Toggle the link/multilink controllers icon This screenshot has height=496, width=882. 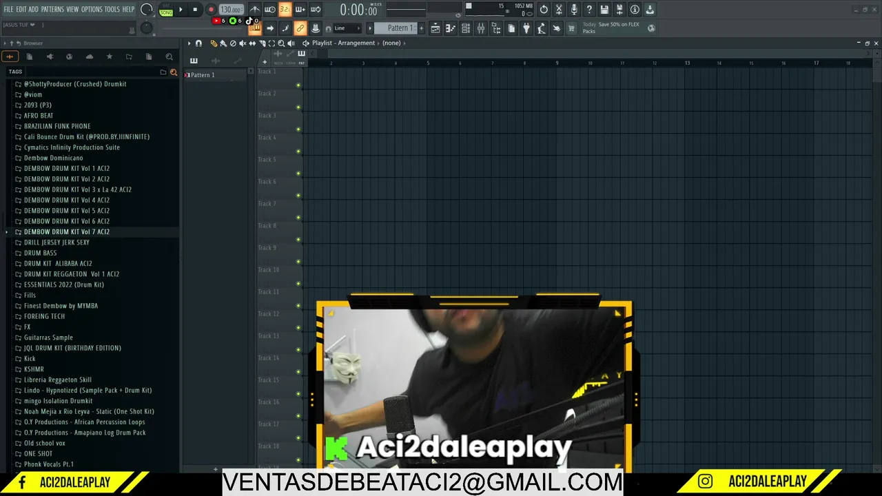tap(300, 28)
